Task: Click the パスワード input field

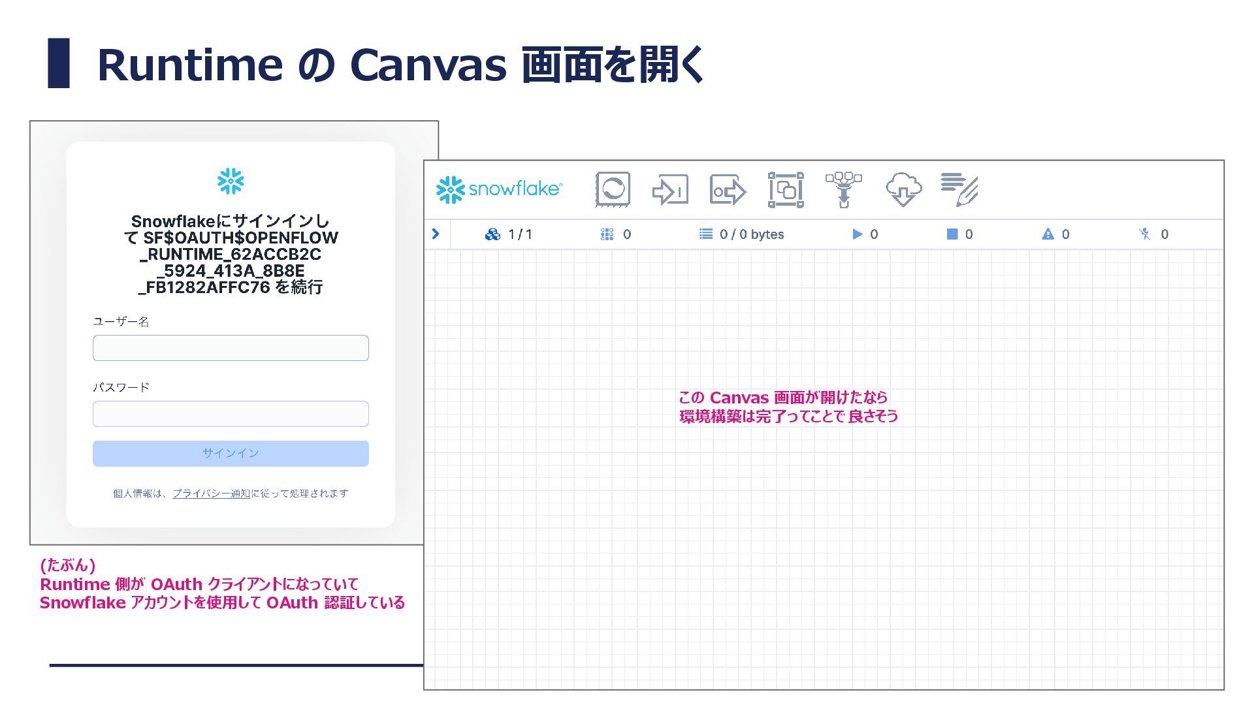Action: [231, 414]
